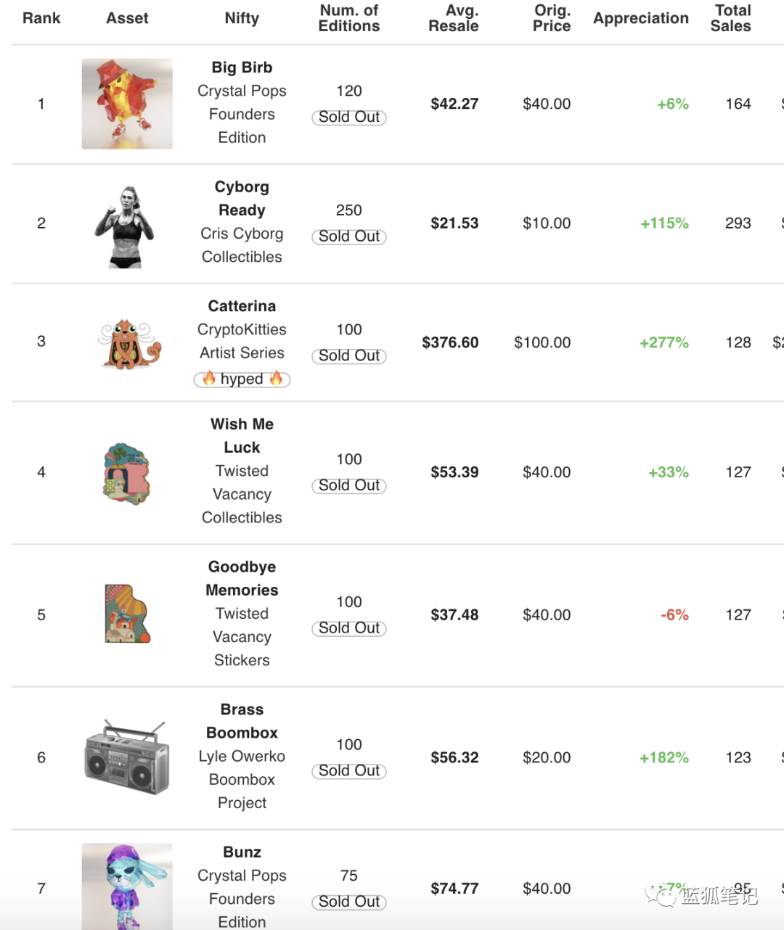Click the WeChat watermark logo icon
This screenshot has height=930, width=784.
point(661,896)
